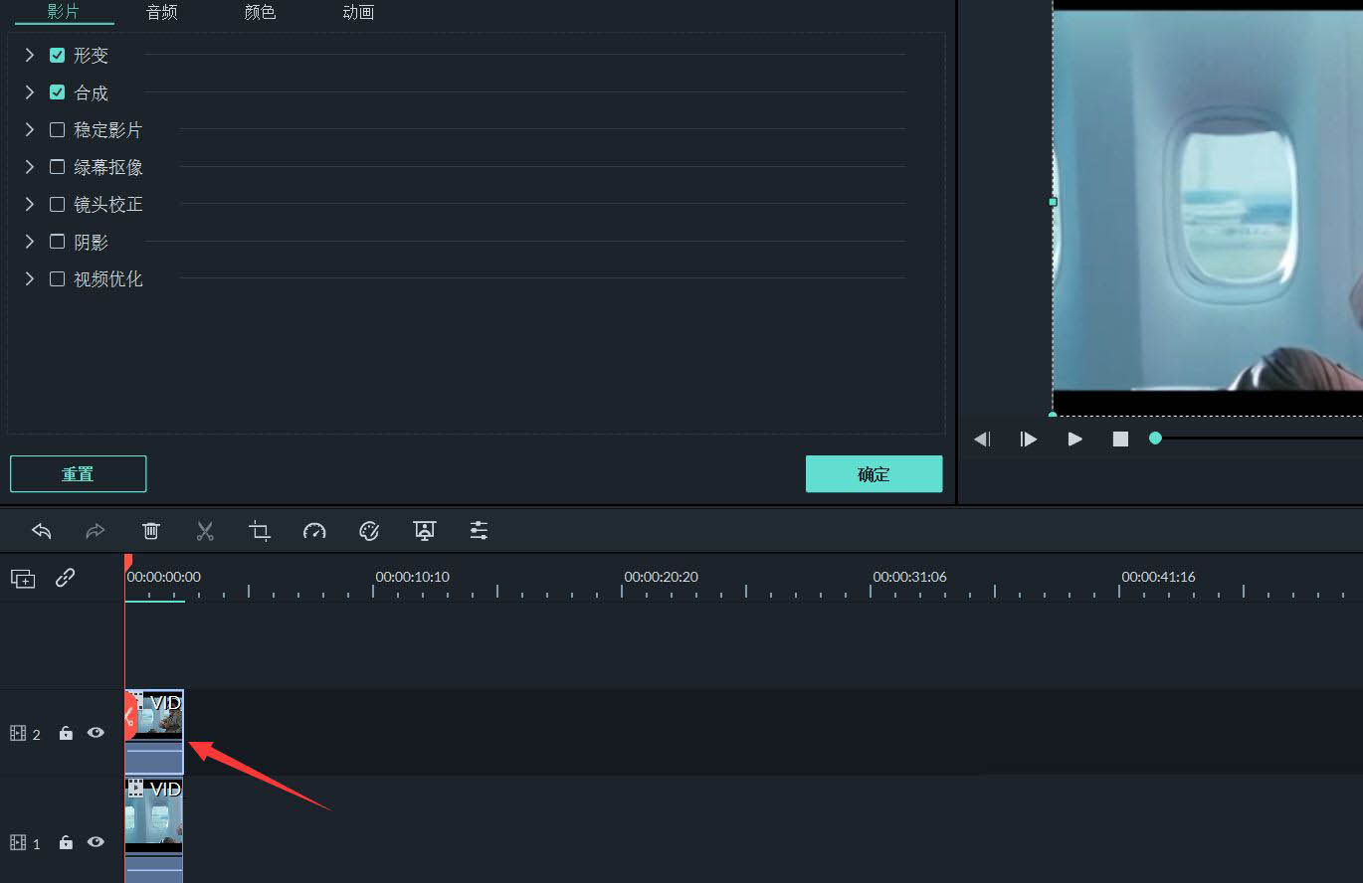Select the video clip on track 2
This screenshot has height=883, width=1363.
[x=154, y=731]
